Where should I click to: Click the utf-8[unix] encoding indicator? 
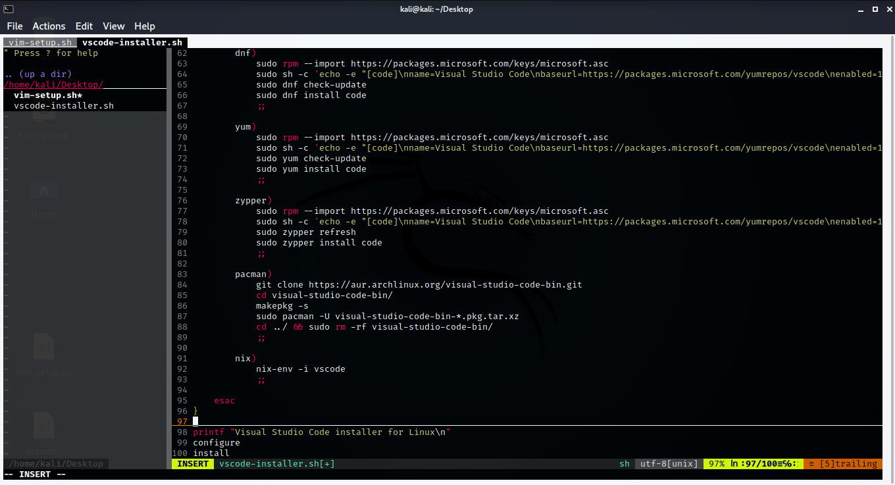[669, 464]
